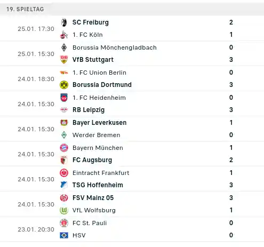Screen dimensions: 264x247
Task: Click the 1. FC Köln goat logo
Action: click(x=64, y=35)
